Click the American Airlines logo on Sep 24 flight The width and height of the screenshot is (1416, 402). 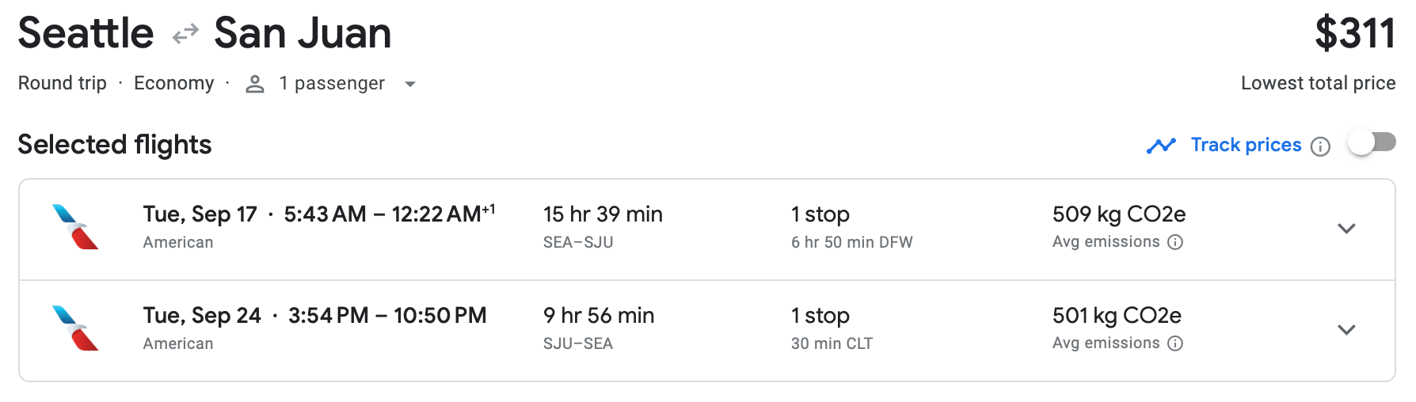(75, 328)
